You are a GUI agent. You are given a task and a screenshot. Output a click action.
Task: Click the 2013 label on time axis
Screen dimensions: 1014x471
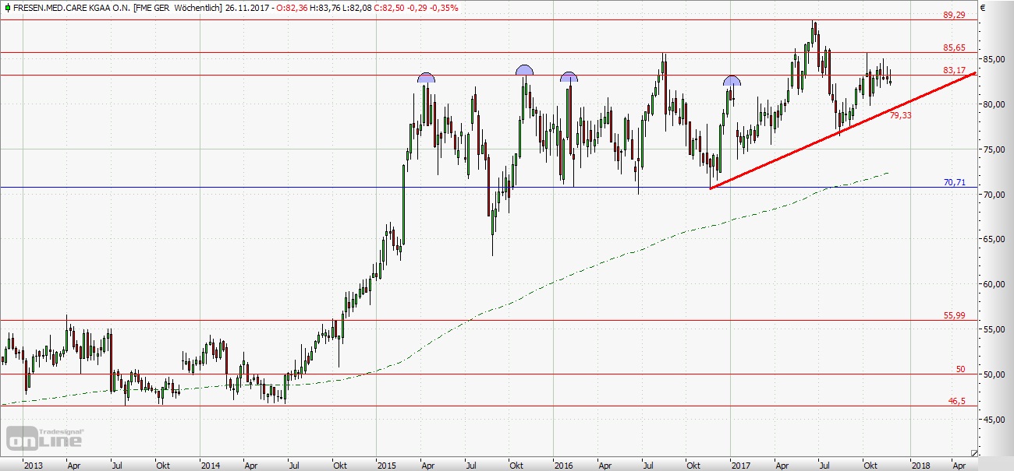click(x=33, y=466)
